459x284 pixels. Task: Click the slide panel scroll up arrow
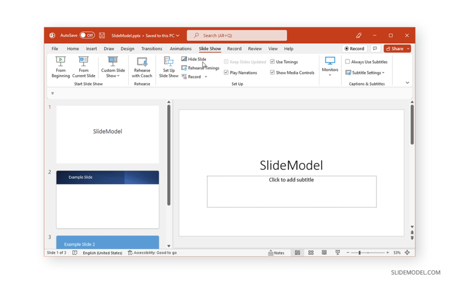point(169,102)
